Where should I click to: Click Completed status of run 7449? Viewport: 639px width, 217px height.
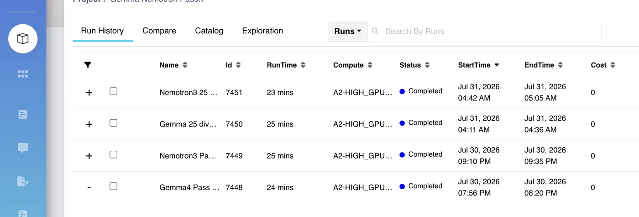[x=421, y=154]
